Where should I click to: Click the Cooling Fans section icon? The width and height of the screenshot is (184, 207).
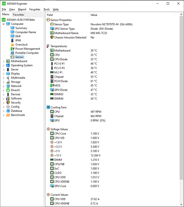point(48,107)
